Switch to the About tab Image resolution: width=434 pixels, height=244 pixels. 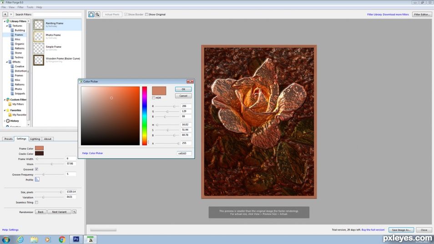(48, 139)
